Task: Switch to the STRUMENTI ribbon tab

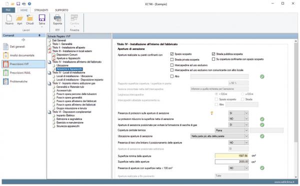Action: (41, 10)
